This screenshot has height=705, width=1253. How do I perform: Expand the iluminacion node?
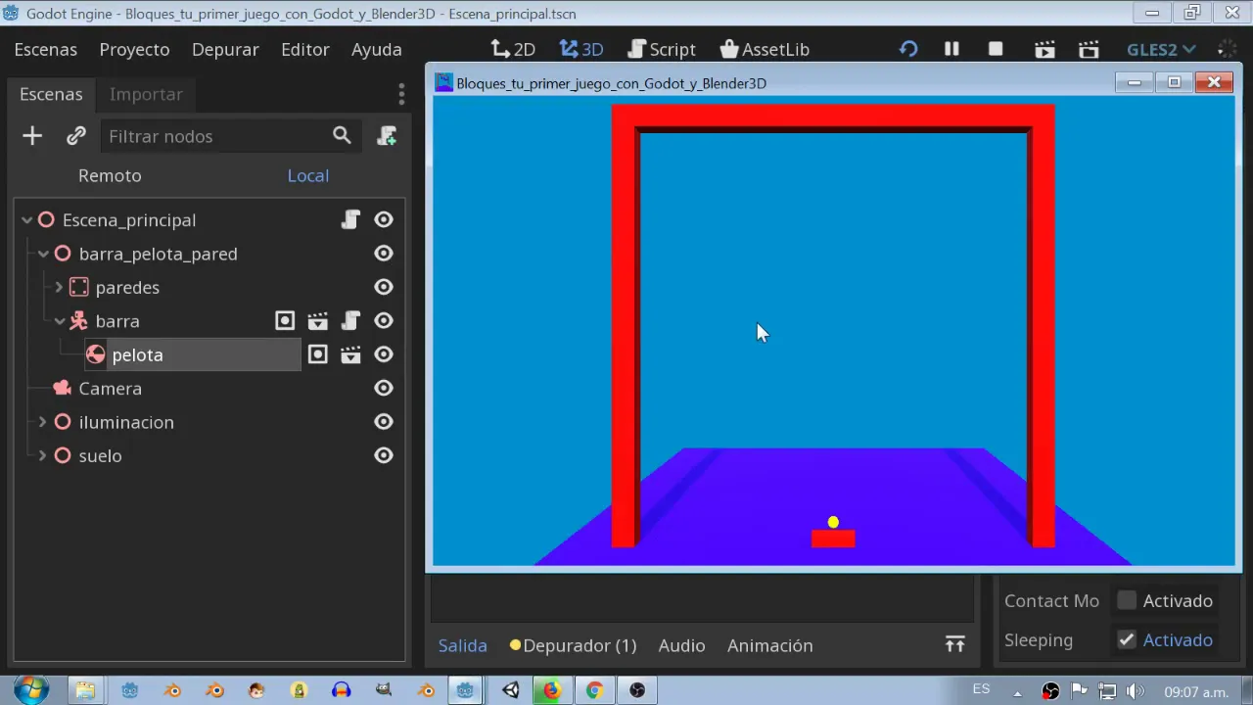(42, 422)
